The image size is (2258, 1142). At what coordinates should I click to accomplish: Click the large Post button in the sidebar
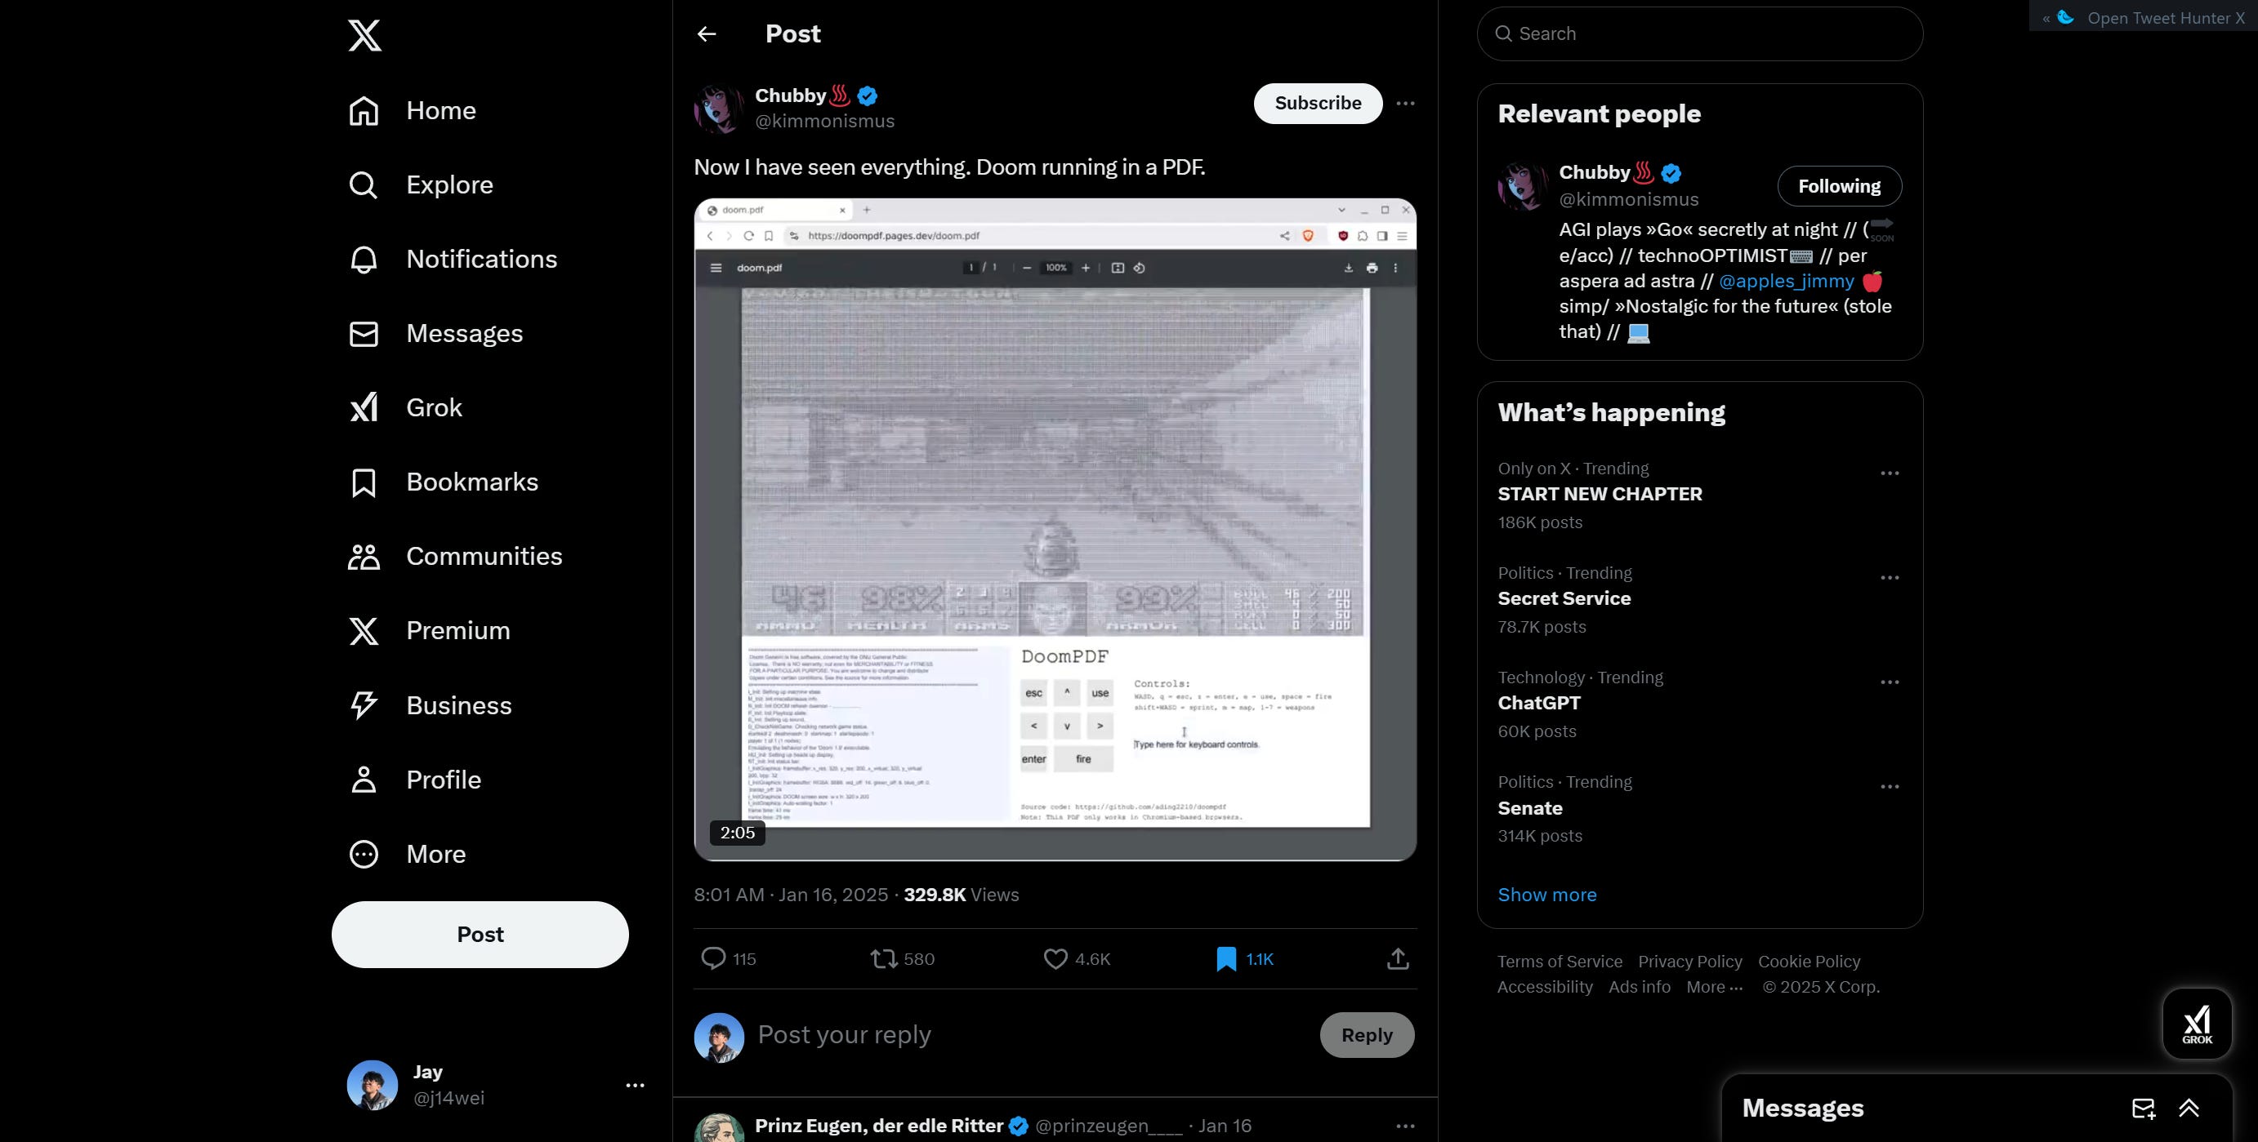coord(480,935)
